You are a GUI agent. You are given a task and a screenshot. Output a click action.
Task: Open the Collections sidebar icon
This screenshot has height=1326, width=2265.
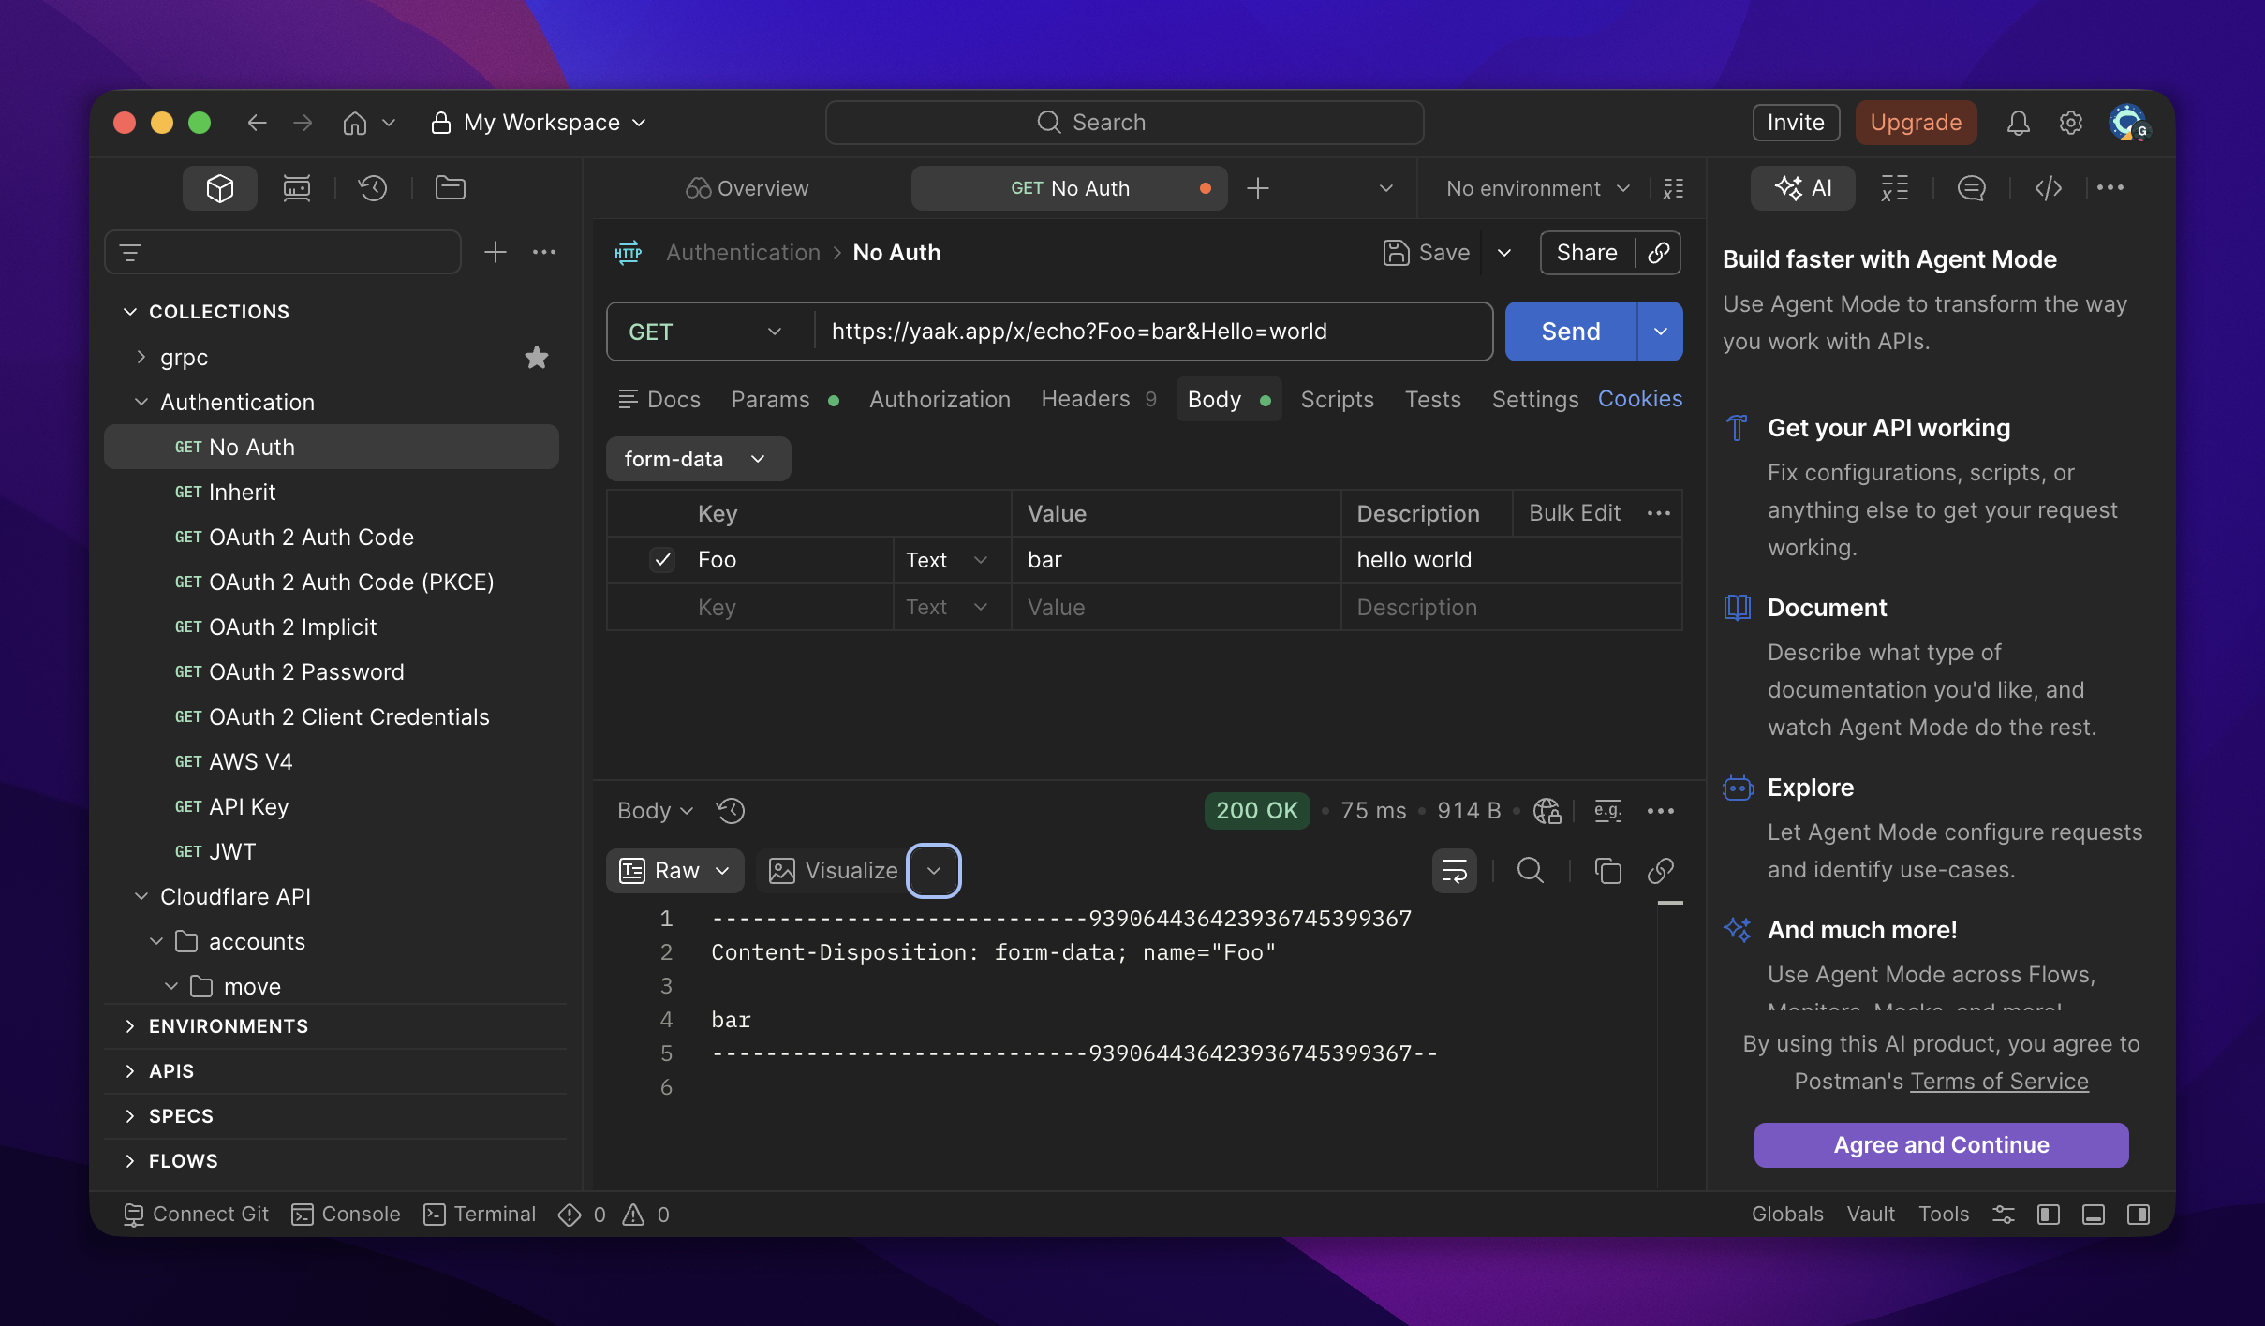tap(220, 188)
